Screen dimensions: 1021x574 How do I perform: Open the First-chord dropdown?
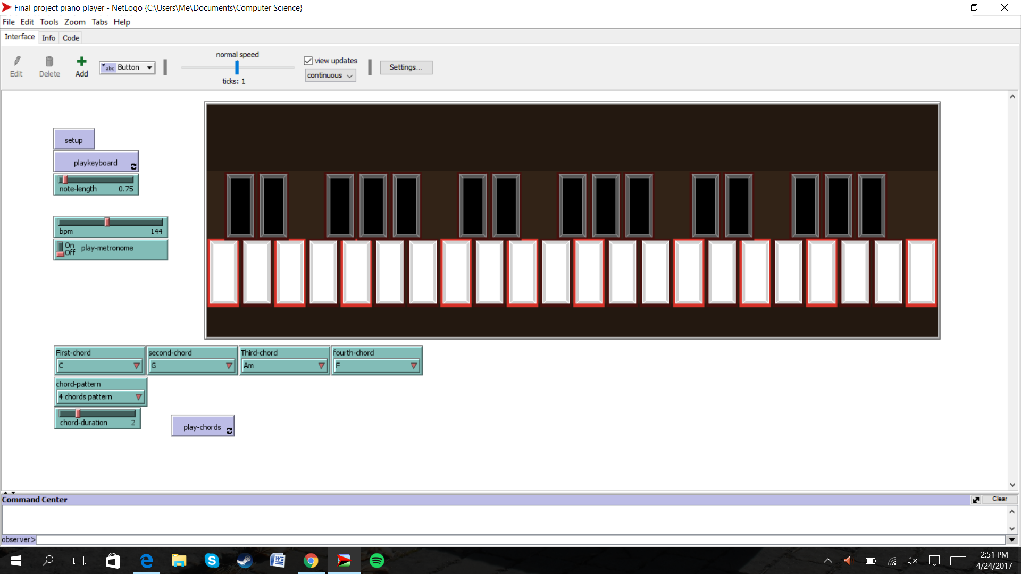coord(99,366)
